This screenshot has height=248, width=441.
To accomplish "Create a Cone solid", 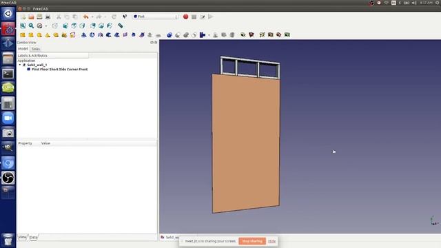I will click(x=48, y=35).
